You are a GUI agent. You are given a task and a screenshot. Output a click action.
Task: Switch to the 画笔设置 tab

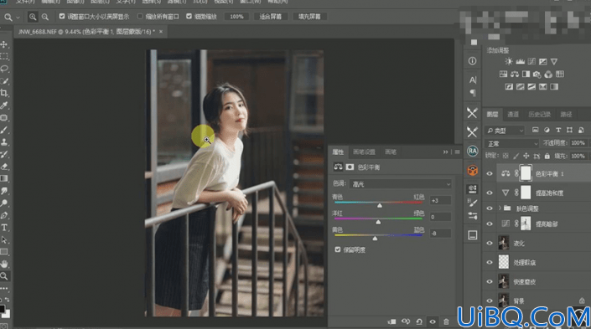click(364, 152)
